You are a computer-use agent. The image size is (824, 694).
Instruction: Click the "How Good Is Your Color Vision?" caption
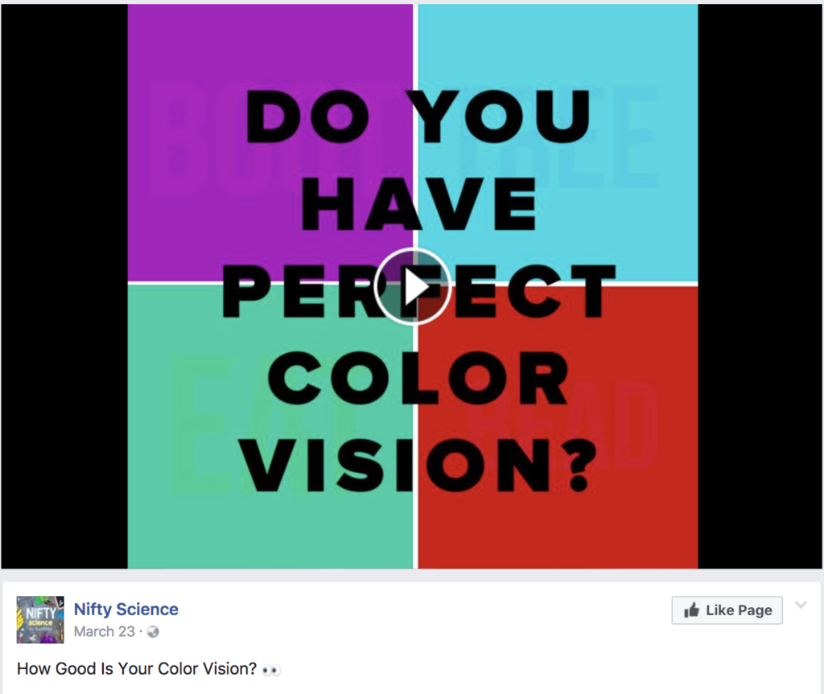[137, 669]
